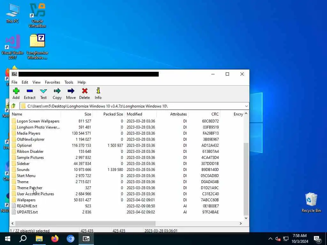Open Recycle Bin desktop icon
Screen dimensions: 327x245
[x=311, y=203]
